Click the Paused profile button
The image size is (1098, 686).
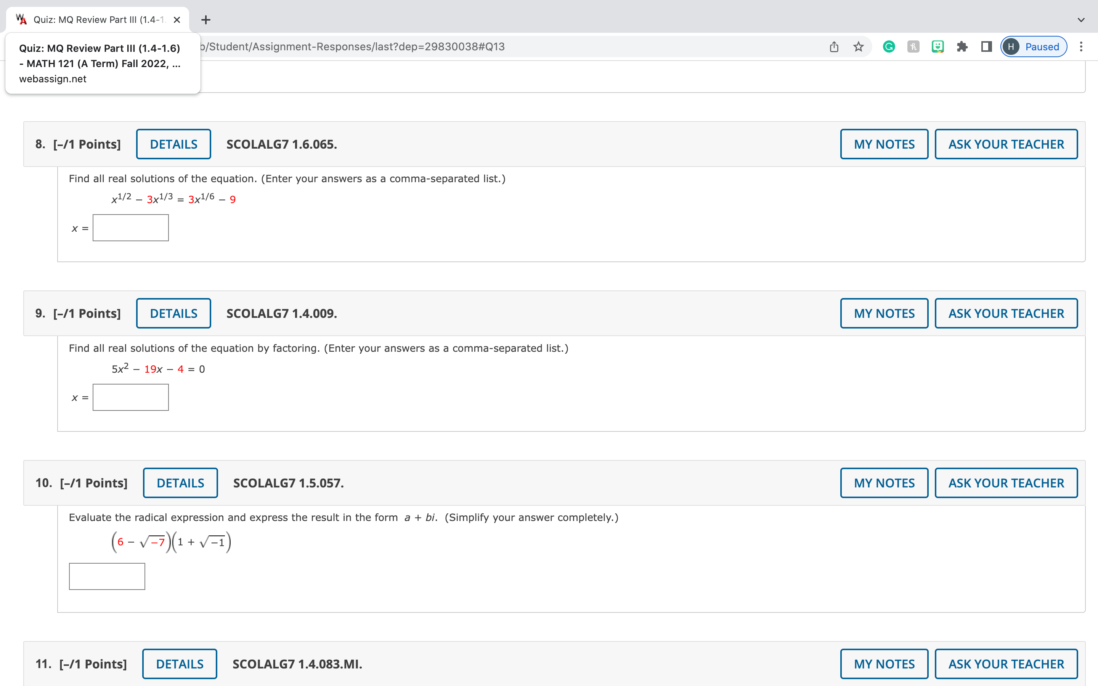coord(1034,47)
